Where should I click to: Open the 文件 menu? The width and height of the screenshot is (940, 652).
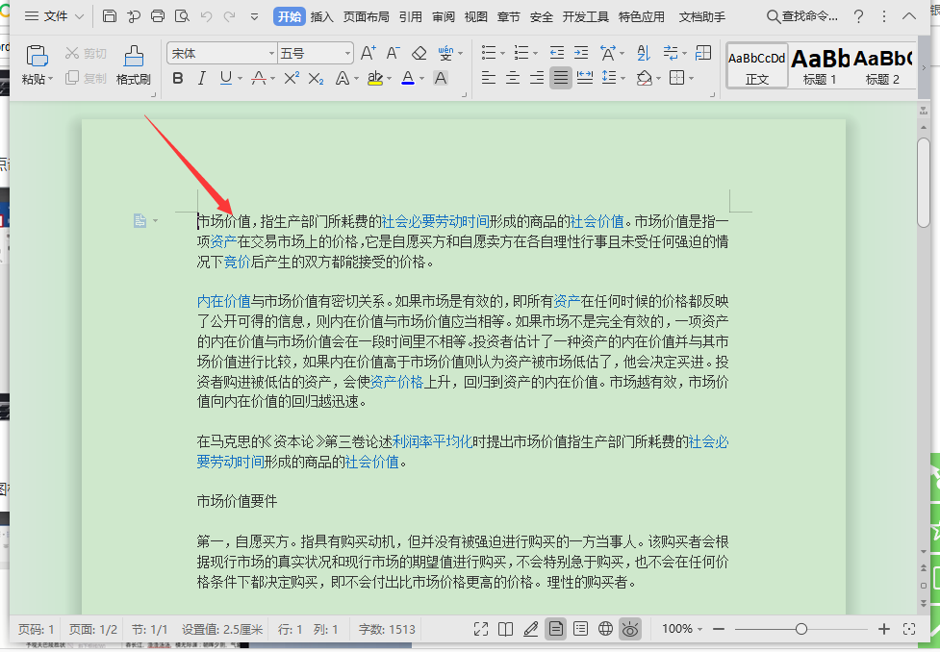(x=47, y=16)
